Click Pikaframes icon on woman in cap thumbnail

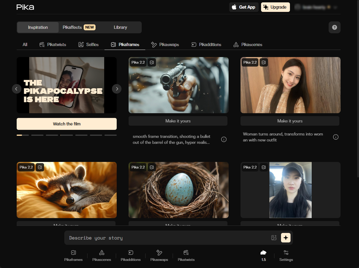point(264,167)
